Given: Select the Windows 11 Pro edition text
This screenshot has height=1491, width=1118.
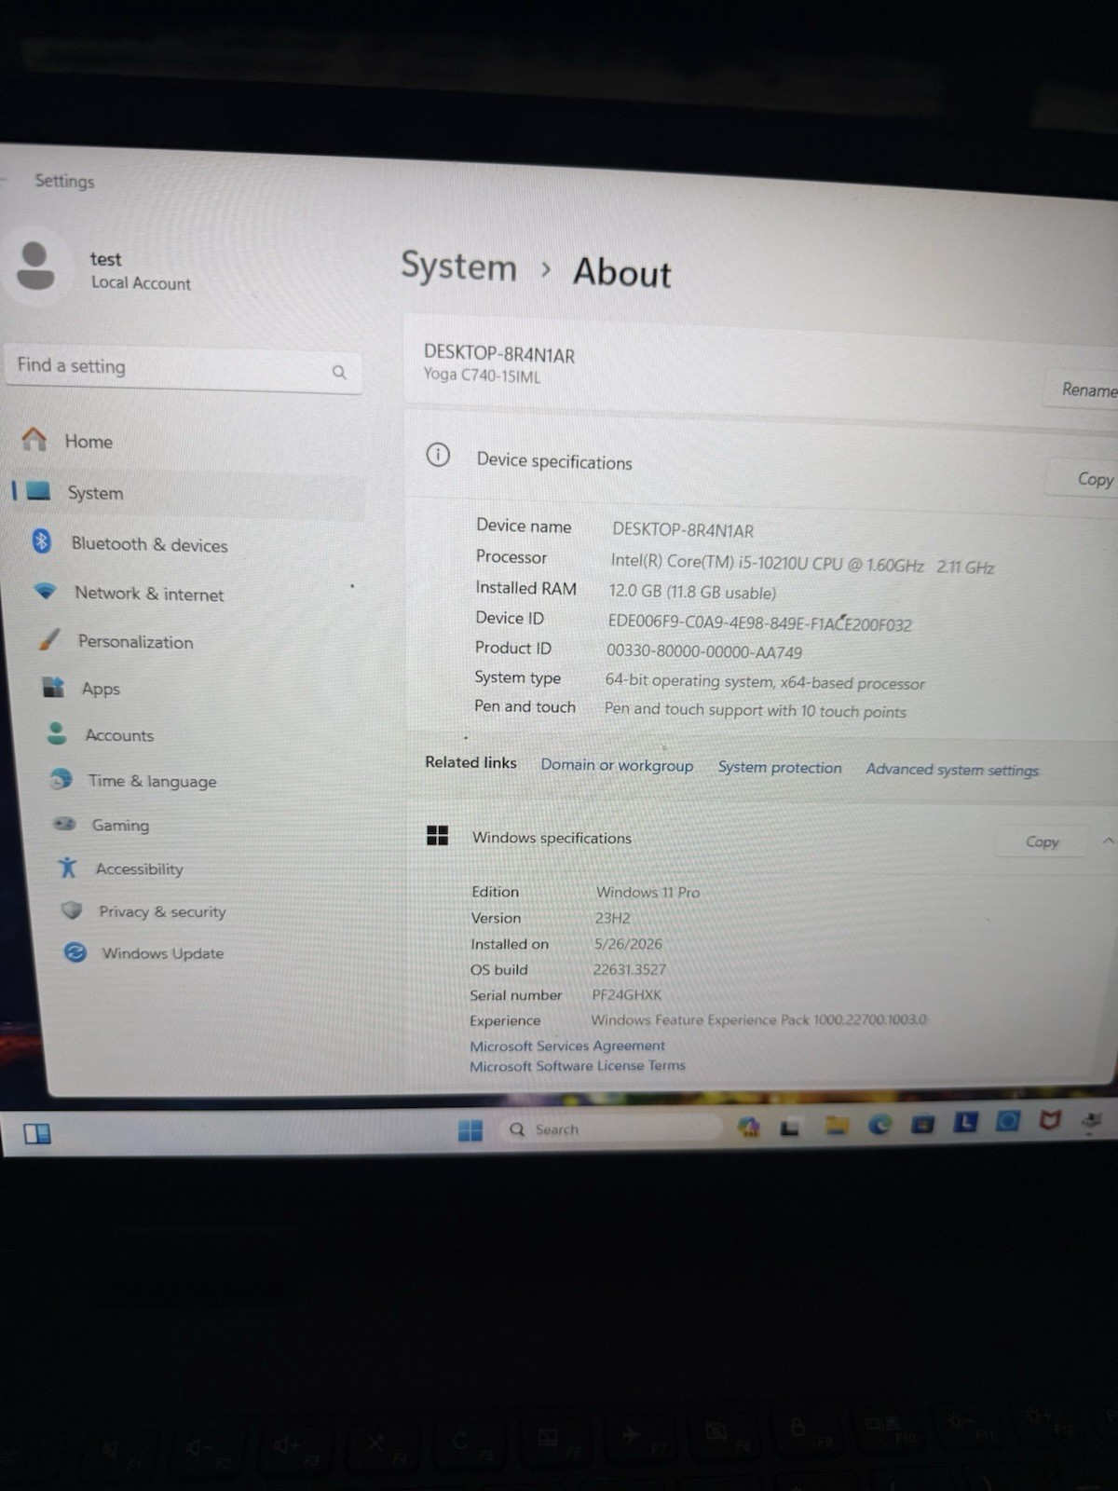Looking at the screenshot, I should pyautogui.click(x=648, y=892).
